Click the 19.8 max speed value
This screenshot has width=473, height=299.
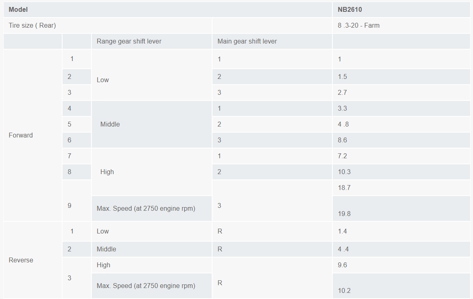pyautogui.click(x=344, y=214)
